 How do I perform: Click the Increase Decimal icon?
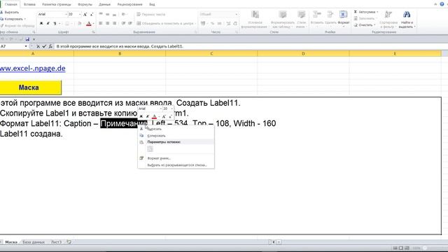[x=228, y=23]
